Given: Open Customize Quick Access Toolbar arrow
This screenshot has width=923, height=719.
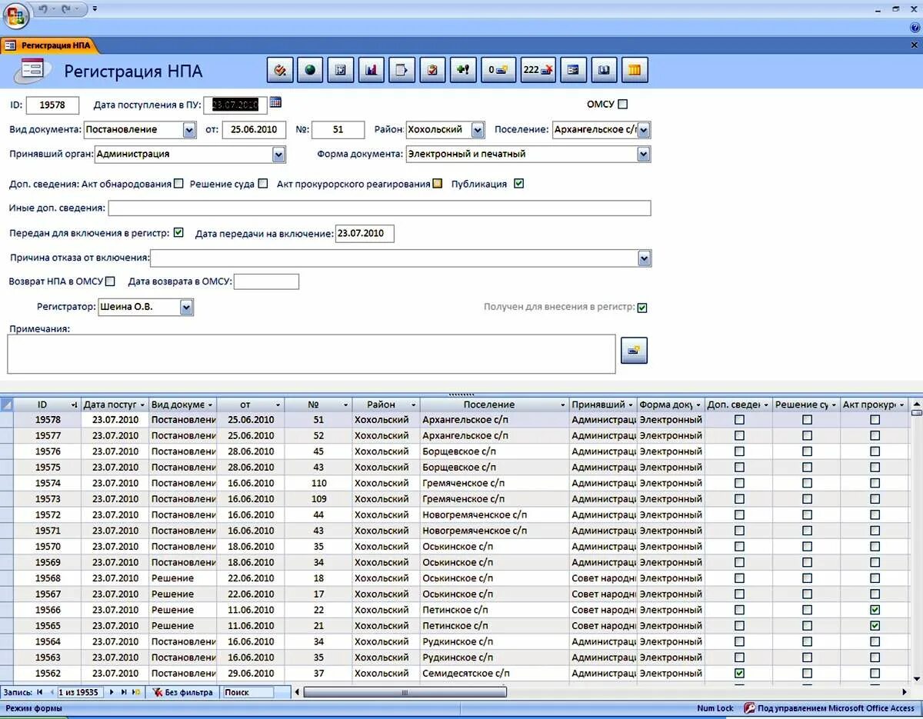Looking at the screenshot, I should coord(95,8).
